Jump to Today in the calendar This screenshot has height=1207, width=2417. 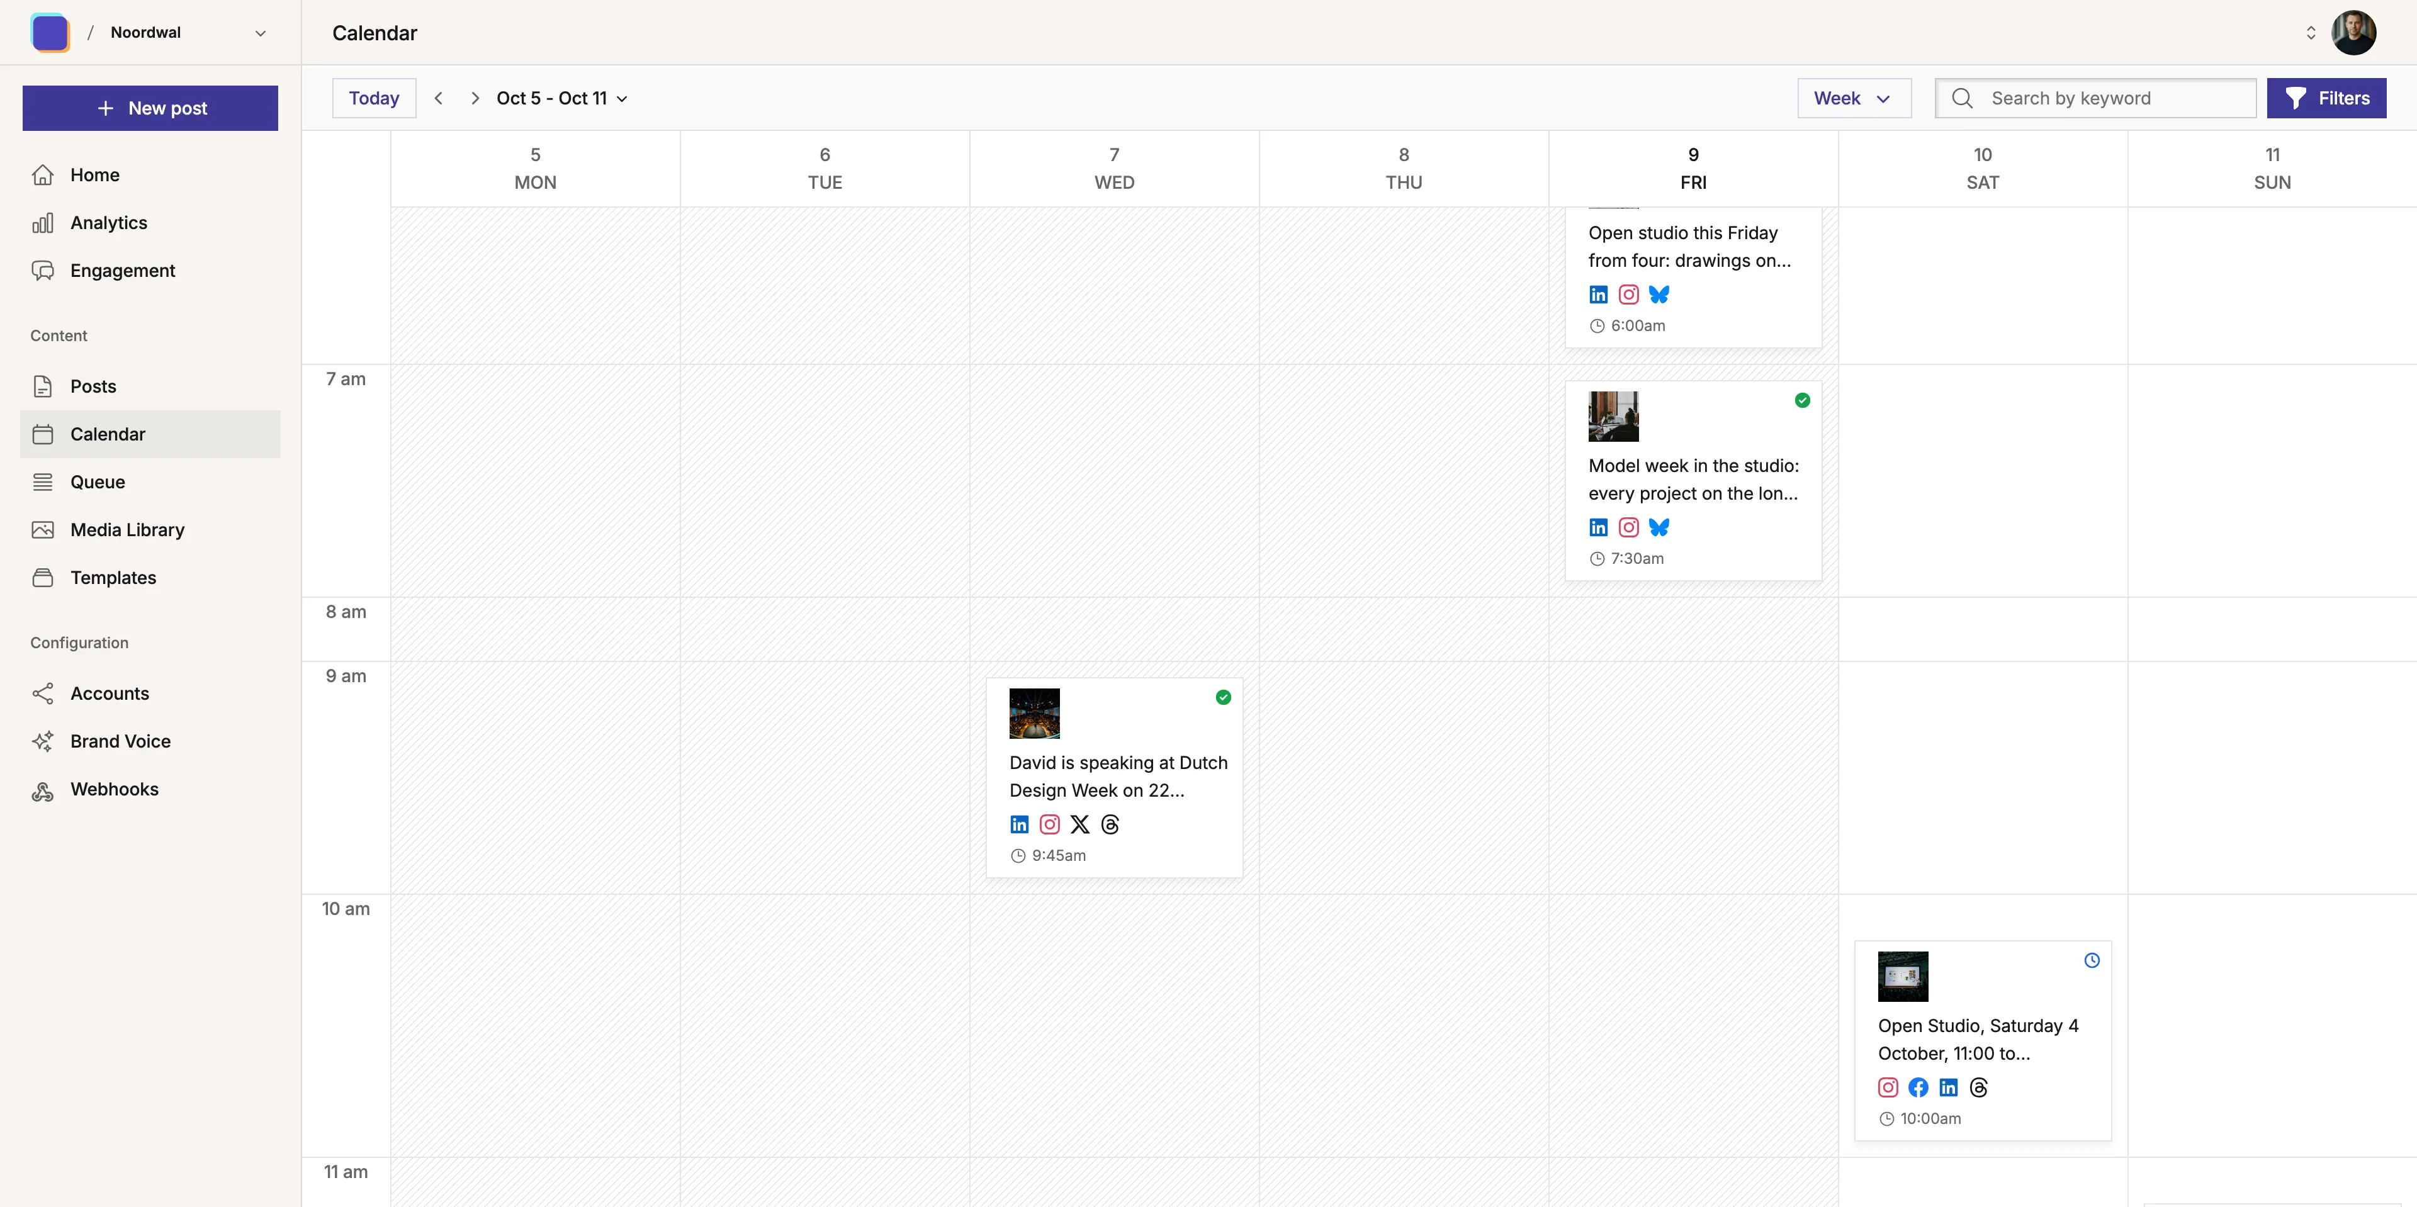(x=373, y=98)
